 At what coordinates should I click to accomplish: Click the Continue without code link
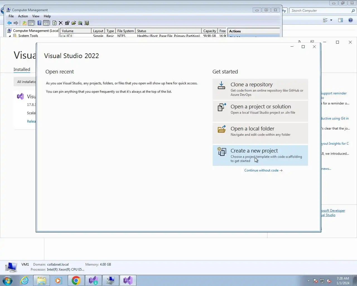point(263,170)
